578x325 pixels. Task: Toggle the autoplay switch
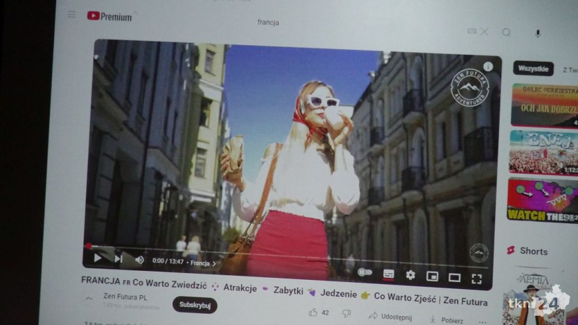365,273
